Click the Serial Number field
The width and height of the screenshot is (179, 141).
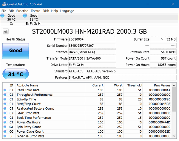pos(92,46)
